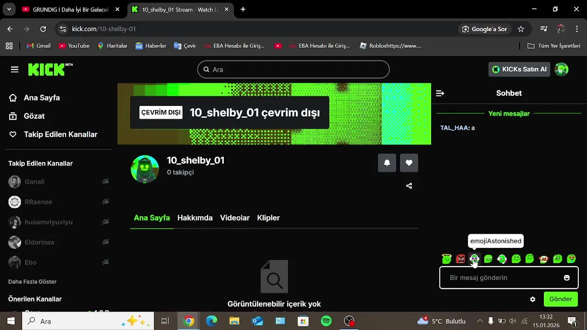Click the 10_shelby_01 channel avatar

tap(145, 169)
